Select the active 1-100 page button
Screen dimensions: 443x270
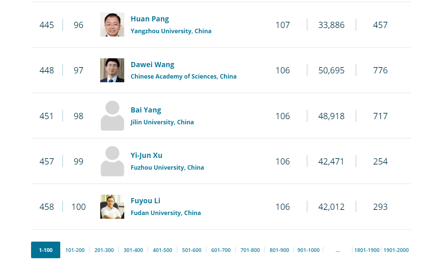[x=45, y=250]
